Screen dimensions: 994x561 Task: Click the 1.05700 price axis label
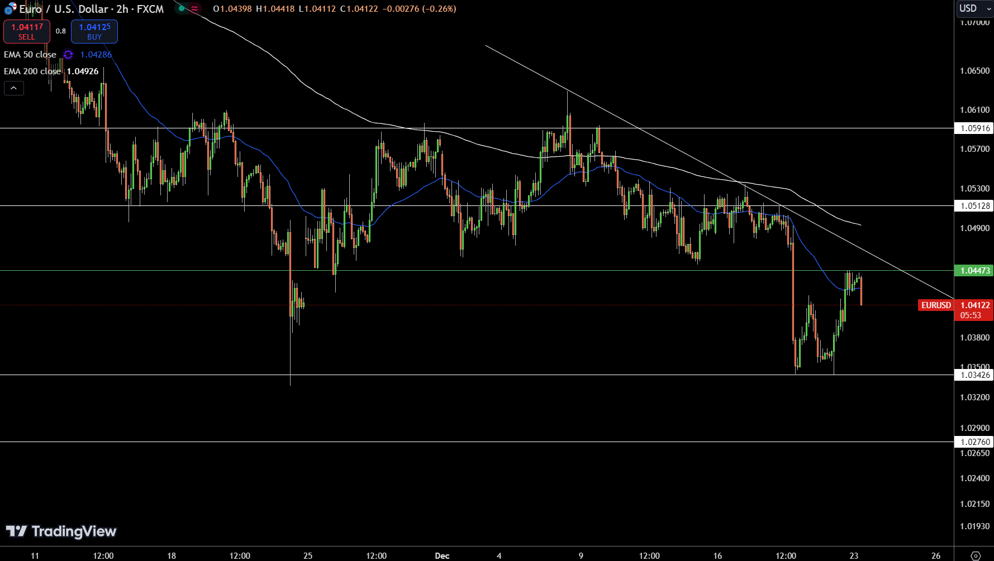point(974,149)
